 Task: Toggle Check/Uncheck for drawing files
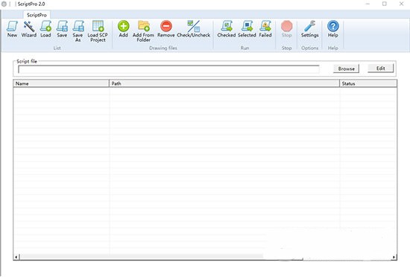[x=194, y=29]
